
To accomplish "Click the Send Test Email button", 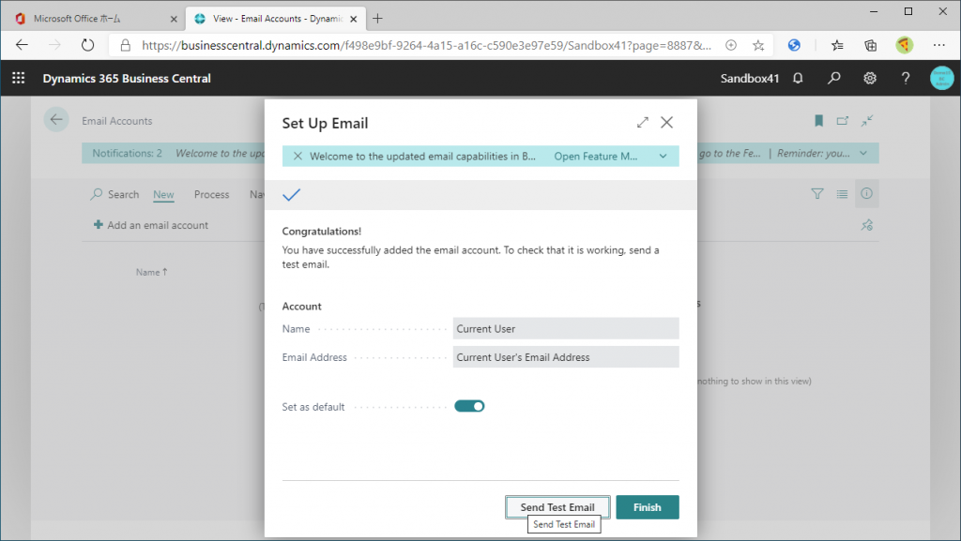I will click(557, 507).
